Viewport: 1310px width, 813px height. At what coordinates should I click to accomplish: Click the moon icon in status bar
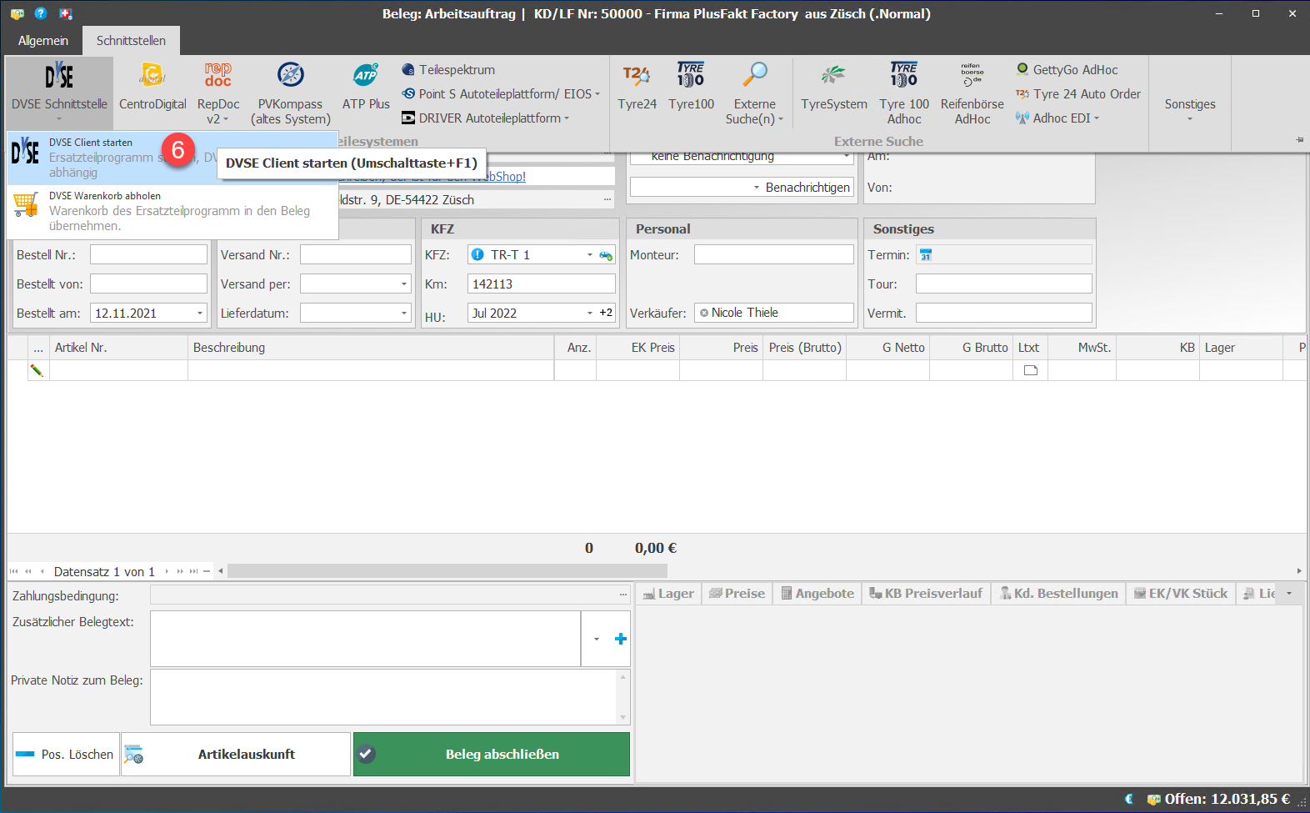pos(1129,799)
